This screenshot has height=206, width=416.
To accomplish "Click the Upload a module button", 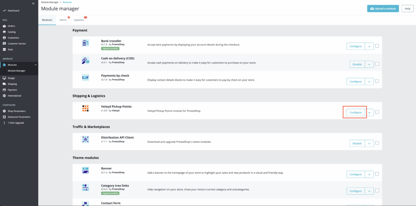I will click(383, 9).
